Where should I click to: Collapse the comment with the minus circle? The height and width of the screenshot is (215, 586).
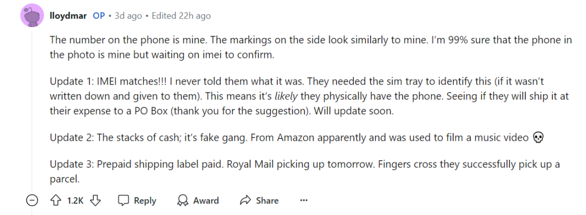click(x=32, y=200)
